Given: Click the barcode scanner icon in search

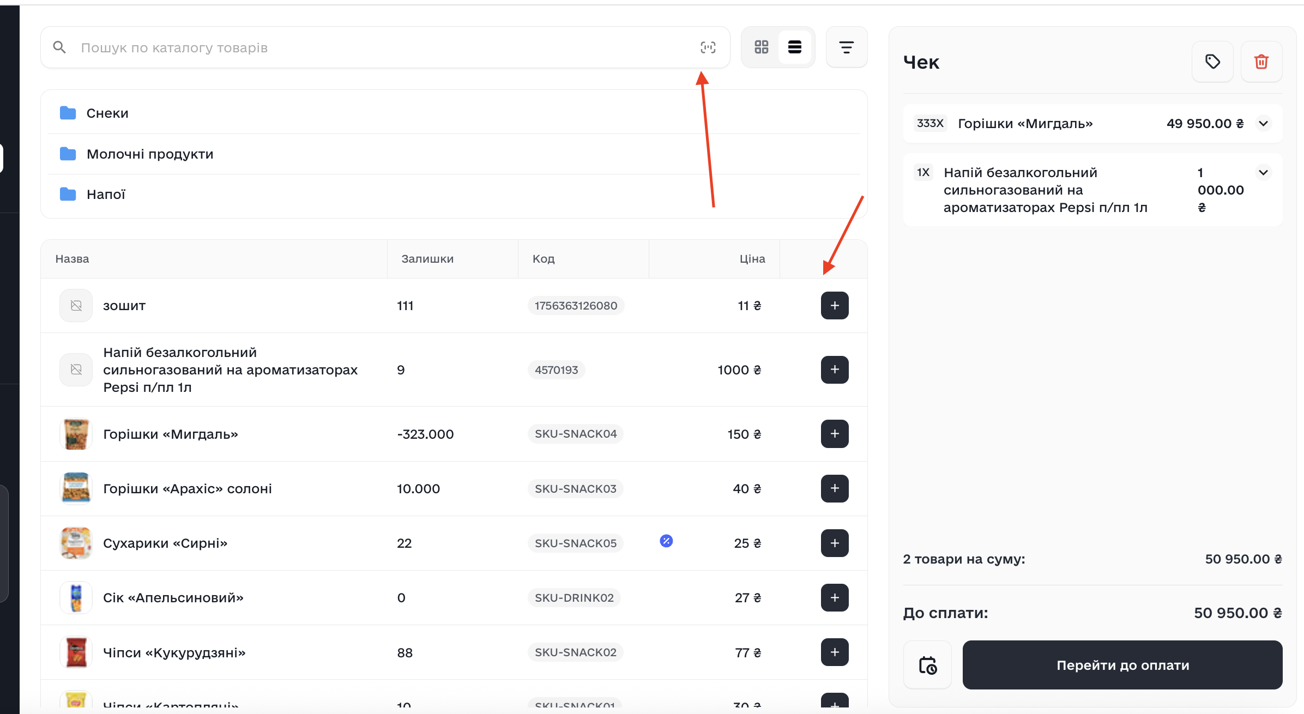Looking at the screenshot, I should tap(708, 47).
